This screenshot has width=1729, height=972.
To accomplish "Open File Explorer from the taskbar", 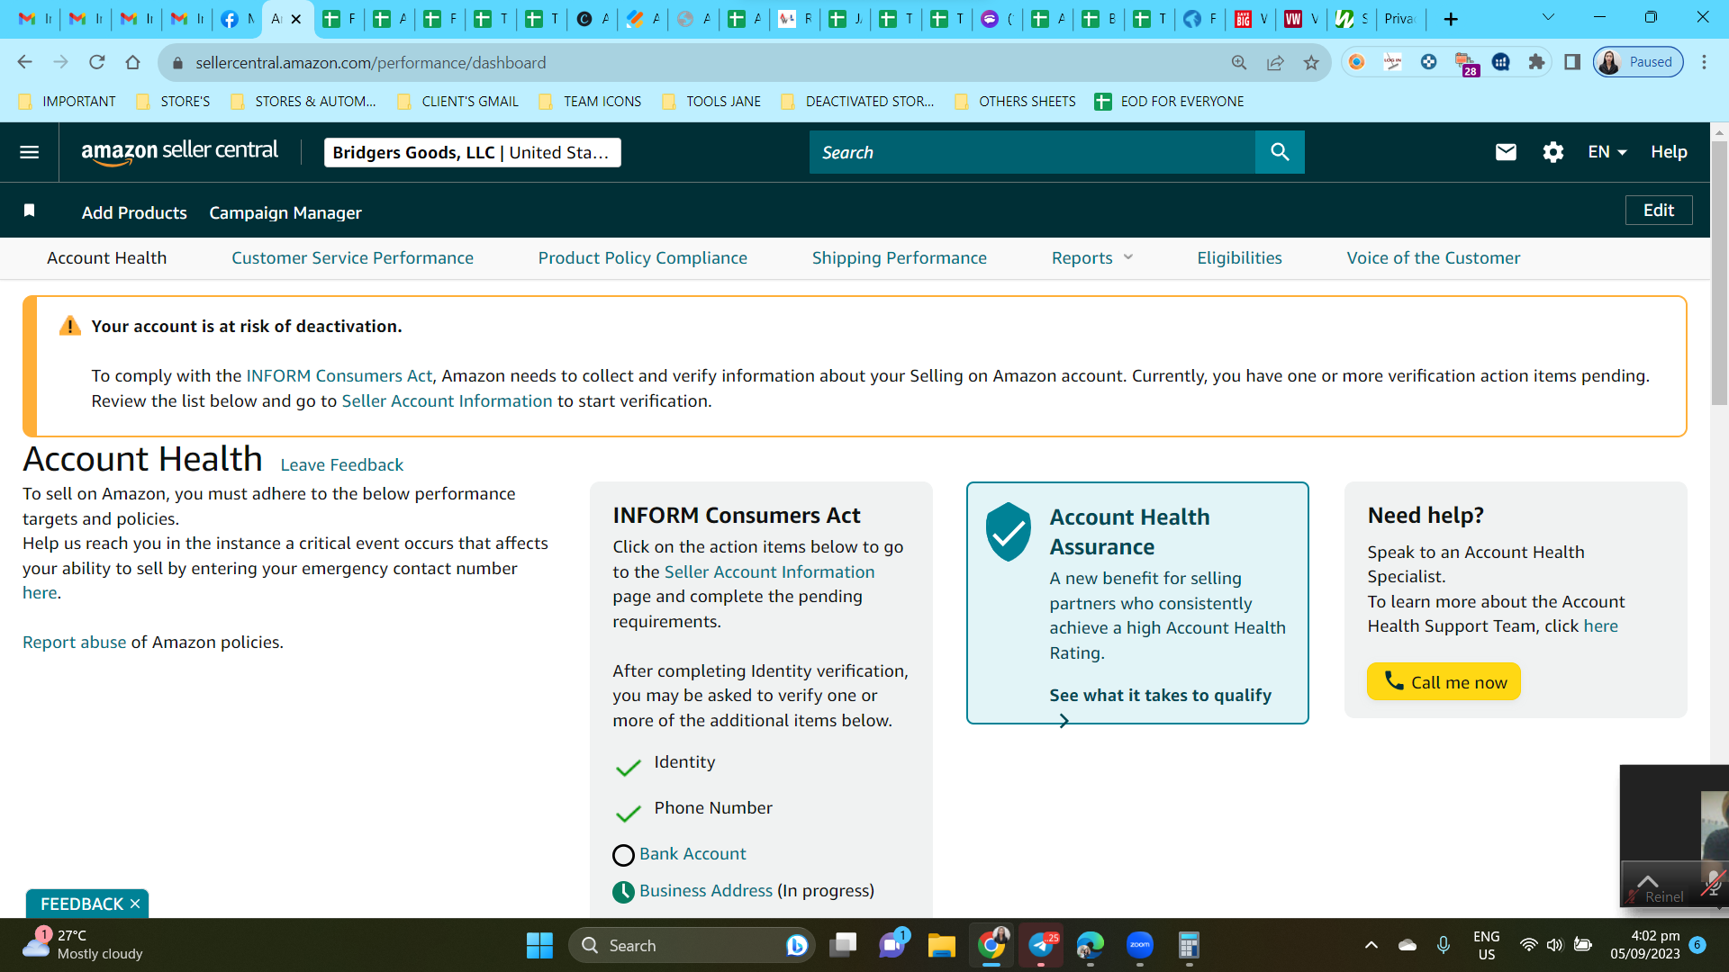I will (941, 945).
